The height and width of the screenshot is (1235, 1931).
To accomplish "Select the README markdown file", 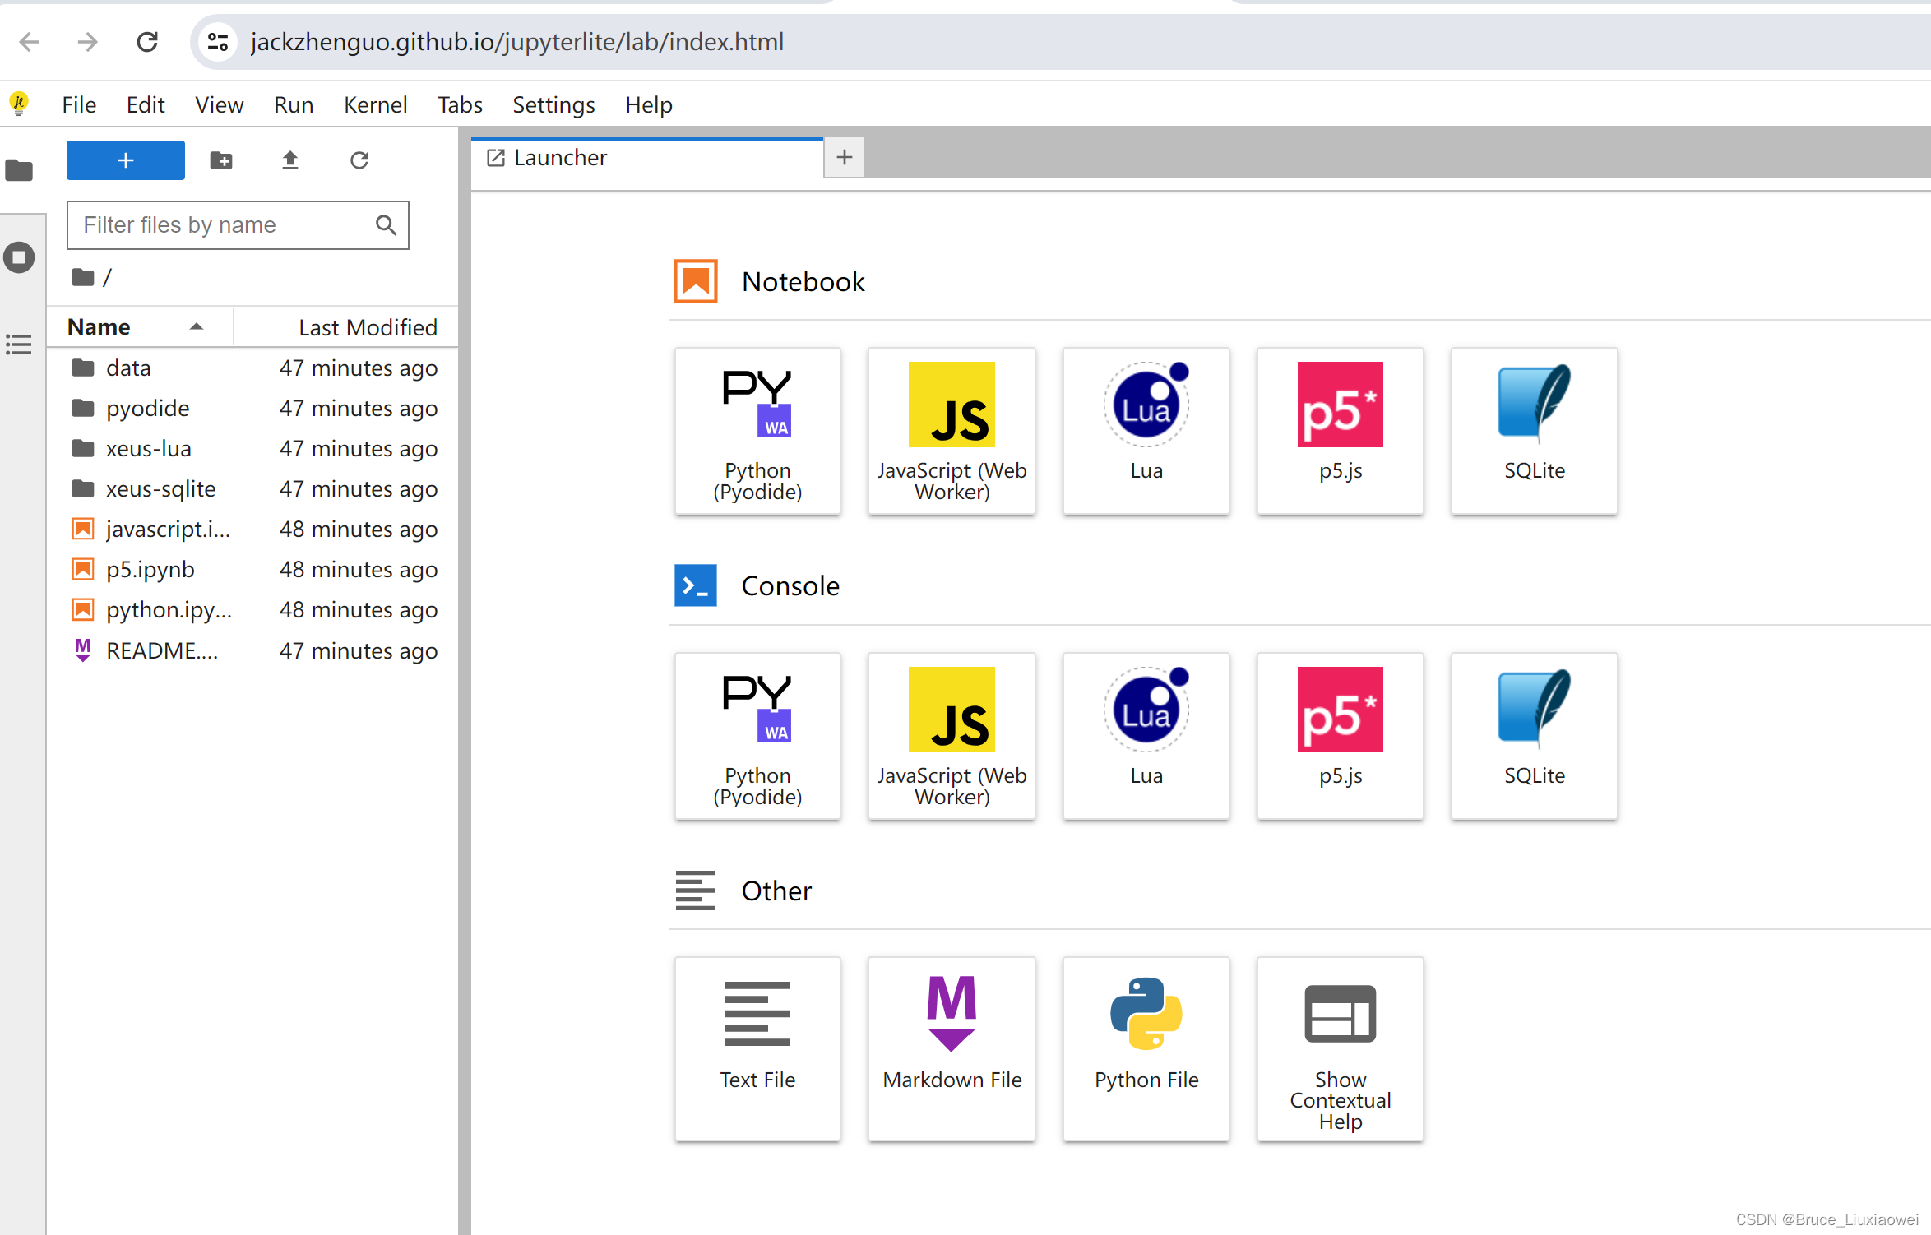I will tap(252, 651).
